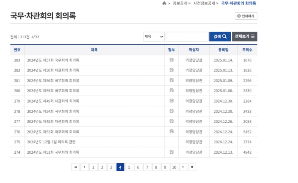Screen dimensions: 298x183
Task: Click the 번호 column header
Action: pos(17,50)
